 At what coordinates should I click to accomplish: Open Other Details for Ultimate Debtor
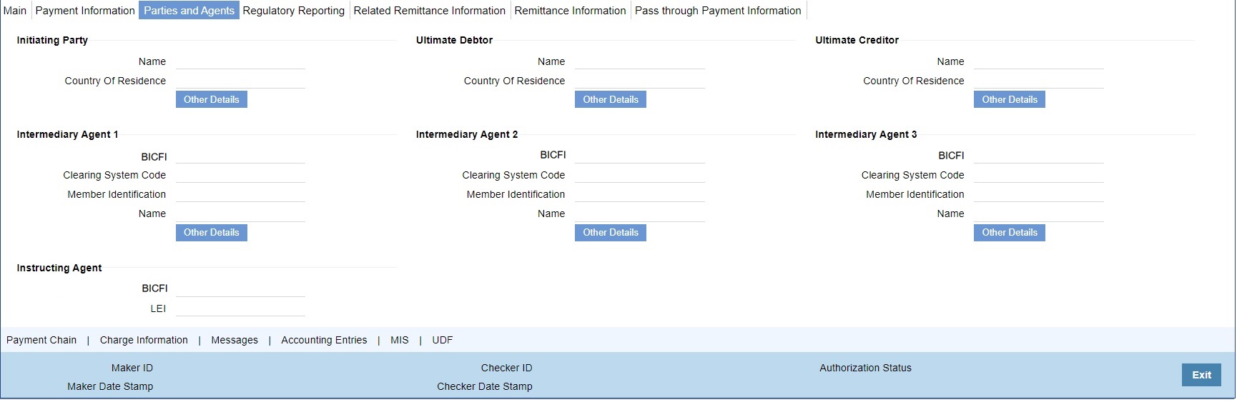tap(611, 99)
